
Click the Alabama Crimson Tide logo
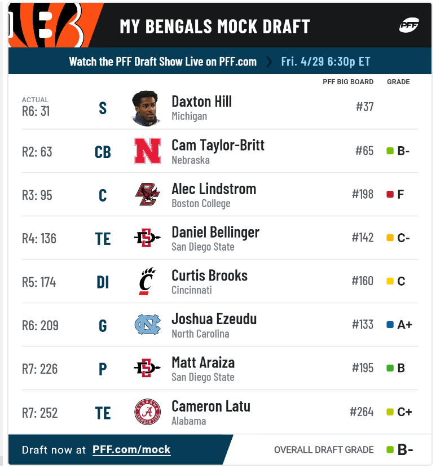147,412
